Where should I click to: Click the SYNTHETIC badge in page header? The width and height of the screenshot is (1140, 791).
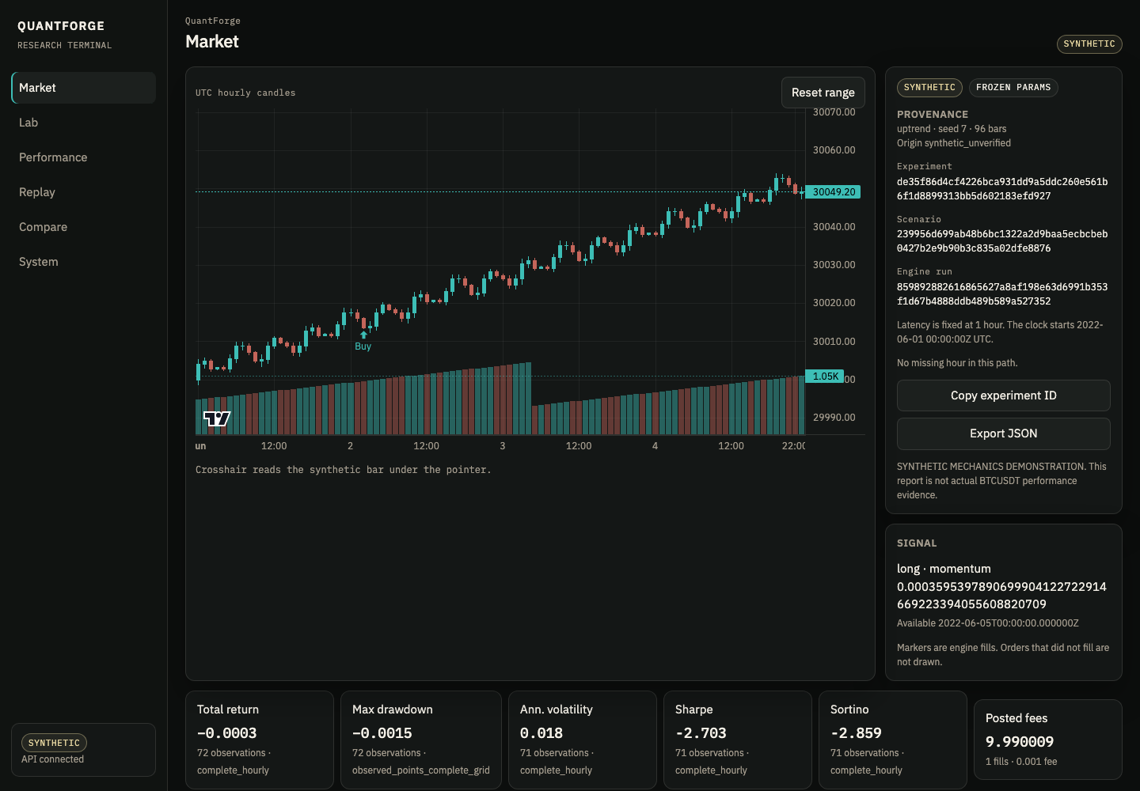coord(1089,44)
